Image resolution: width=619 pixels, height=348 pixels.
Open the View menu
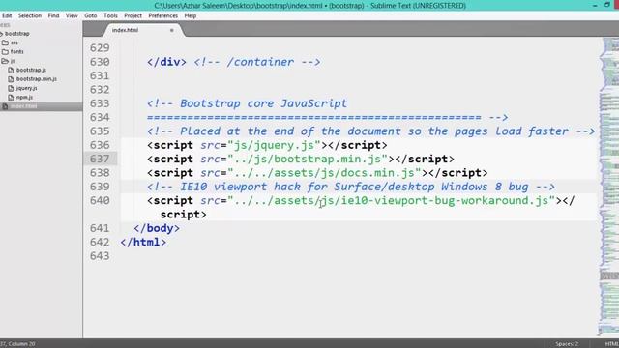(72, 15)
